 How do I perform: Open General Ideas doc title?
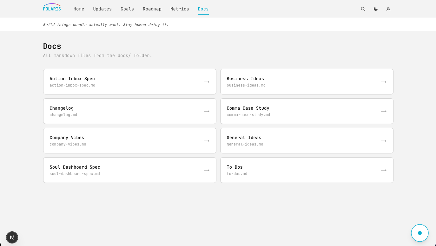point(244,138)
